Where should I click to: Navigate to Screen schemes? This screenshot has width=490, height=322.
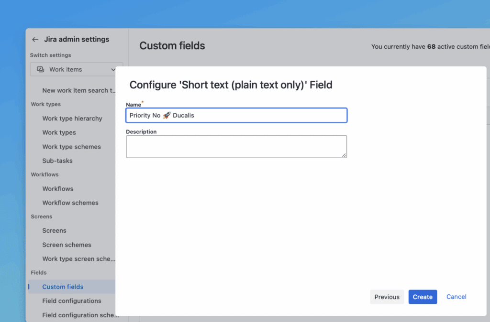pos(67,245)
